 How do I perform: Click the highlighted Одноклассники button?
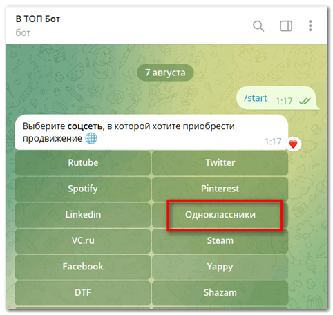pyautogui.click(x=220, y=215)
